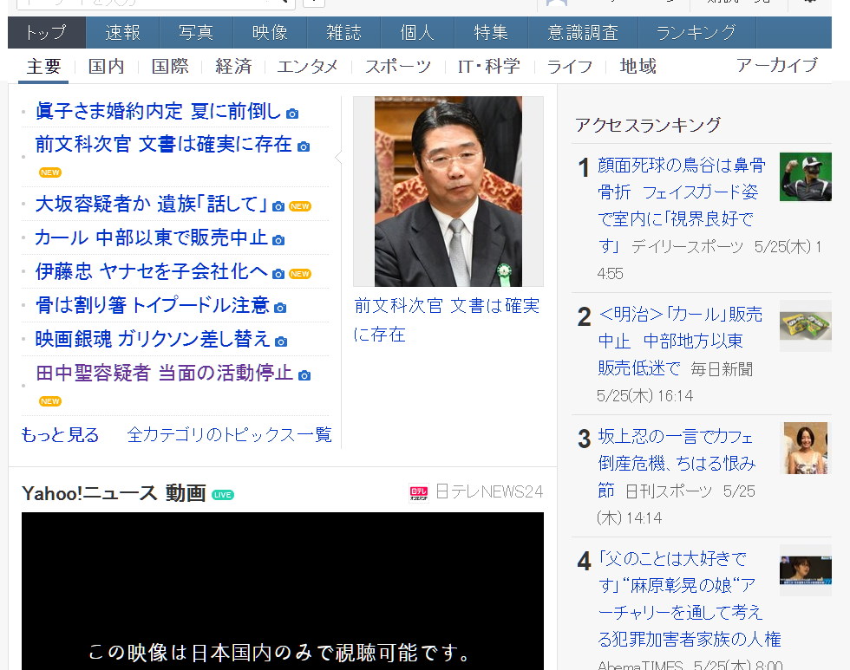Open 全カテゴリのトピックス一覧 link
Viewport: 850px width, 670px height.
[229, 435]
